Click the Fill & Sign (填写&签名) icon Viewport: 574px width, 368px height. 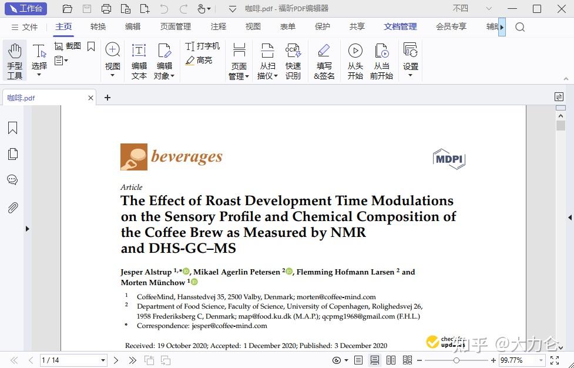click(324, 61)
